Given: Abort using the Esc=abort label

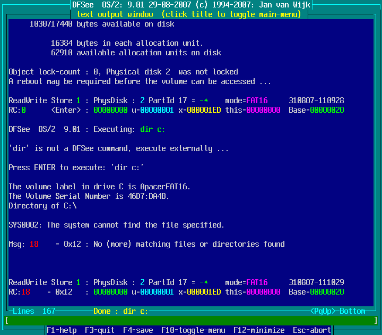Looking at the screenshot, I should click(312, 330).
